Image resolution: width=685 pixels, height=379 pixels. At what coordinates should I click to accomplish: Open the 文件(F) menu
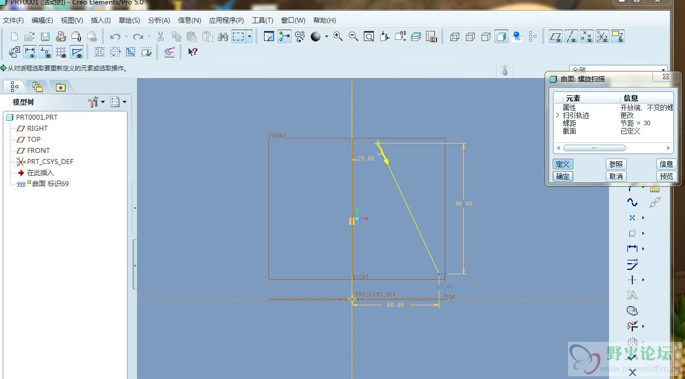tap(13, 21)
